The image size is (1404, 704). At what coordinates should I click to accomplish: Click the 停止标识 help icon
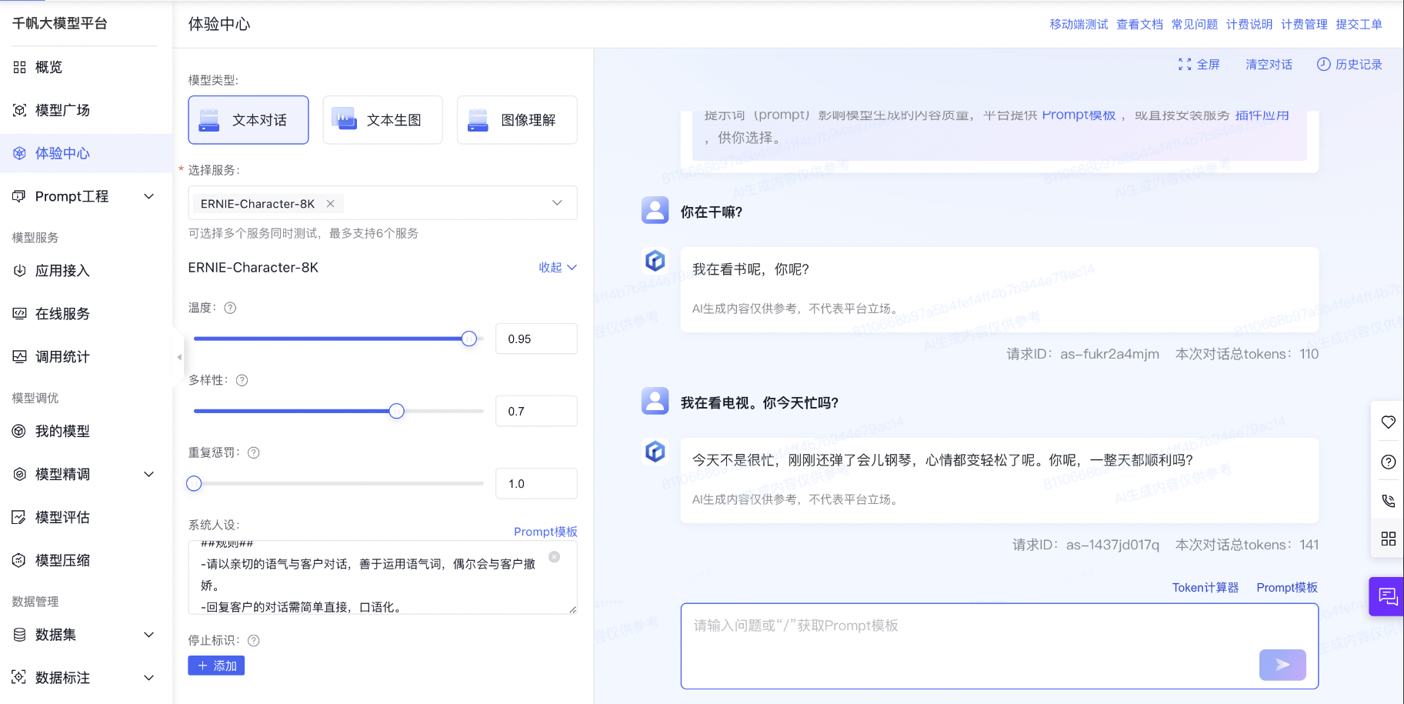254,640
